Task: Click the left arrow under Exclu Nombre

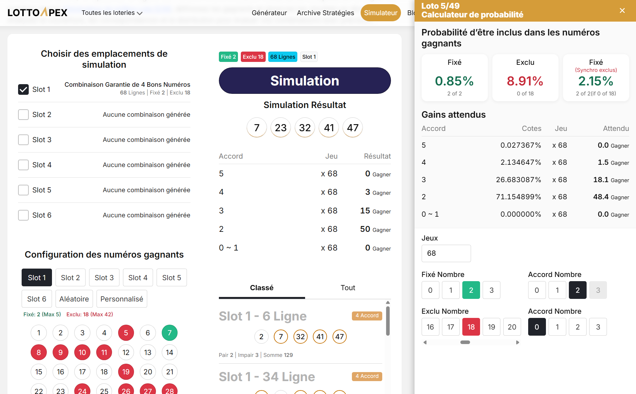Action: coord(425,342)
